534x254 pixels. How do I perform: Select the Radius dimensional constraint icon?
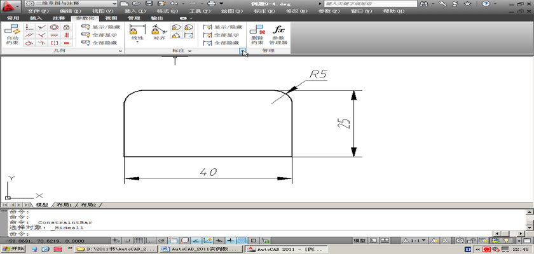pyautogui.click(x=176, y=27)
